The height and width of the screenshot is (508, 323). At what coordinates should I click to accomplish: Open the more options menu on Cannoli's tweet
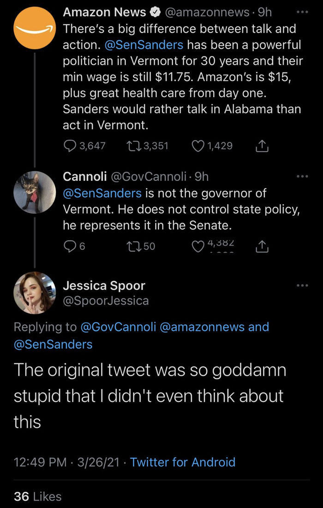click(303, 176)
